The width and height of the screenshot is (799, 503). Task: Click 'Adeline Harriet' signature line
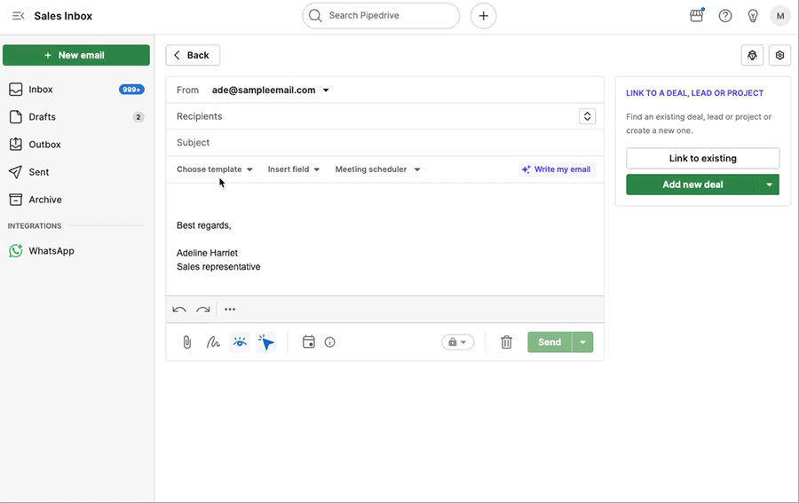207,253
